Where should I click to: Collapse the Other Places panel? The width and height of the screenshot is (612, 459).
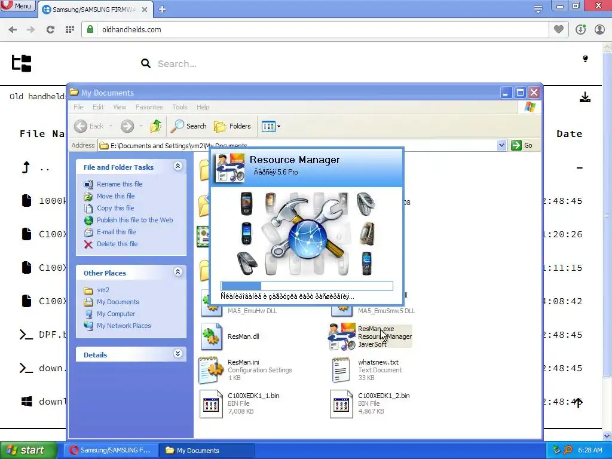[x=178, y=272]
